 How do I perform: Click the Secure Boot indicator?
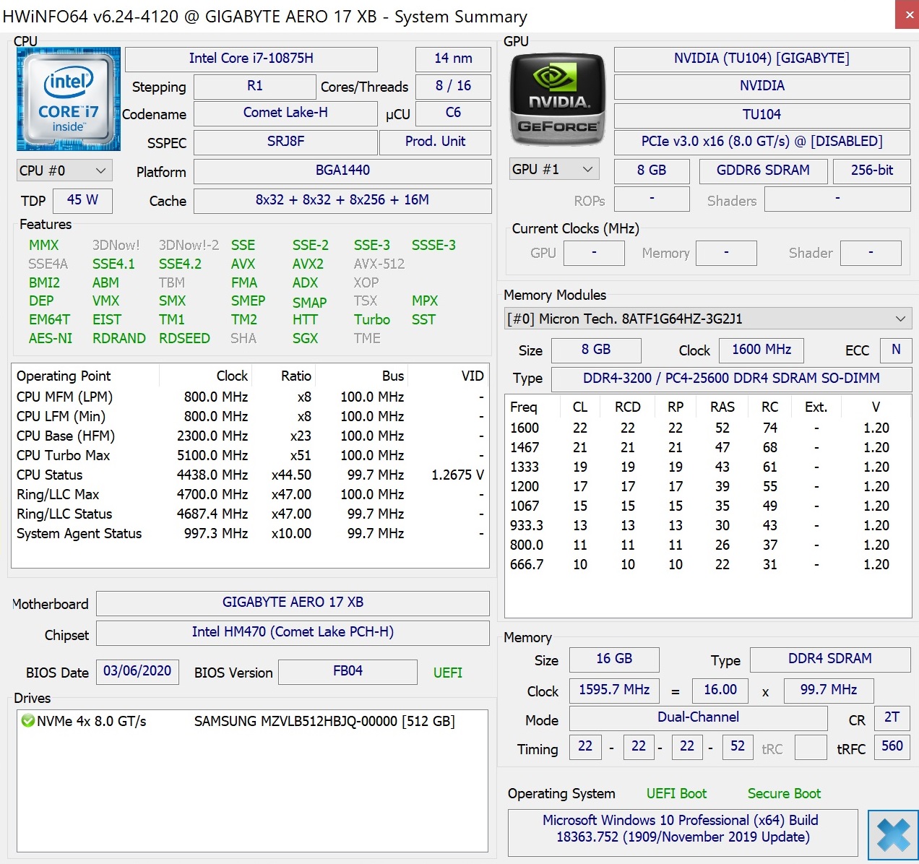coord(784,794)
